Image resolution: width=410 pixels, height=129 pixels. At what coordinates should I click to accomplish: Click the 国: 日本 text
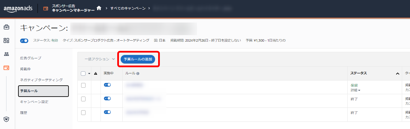click(160, 41)
